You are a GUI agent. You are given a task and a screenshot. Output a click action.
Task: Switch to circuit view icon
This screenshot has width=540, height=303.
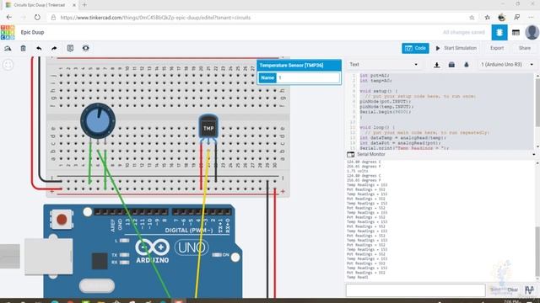click(499, 32)
